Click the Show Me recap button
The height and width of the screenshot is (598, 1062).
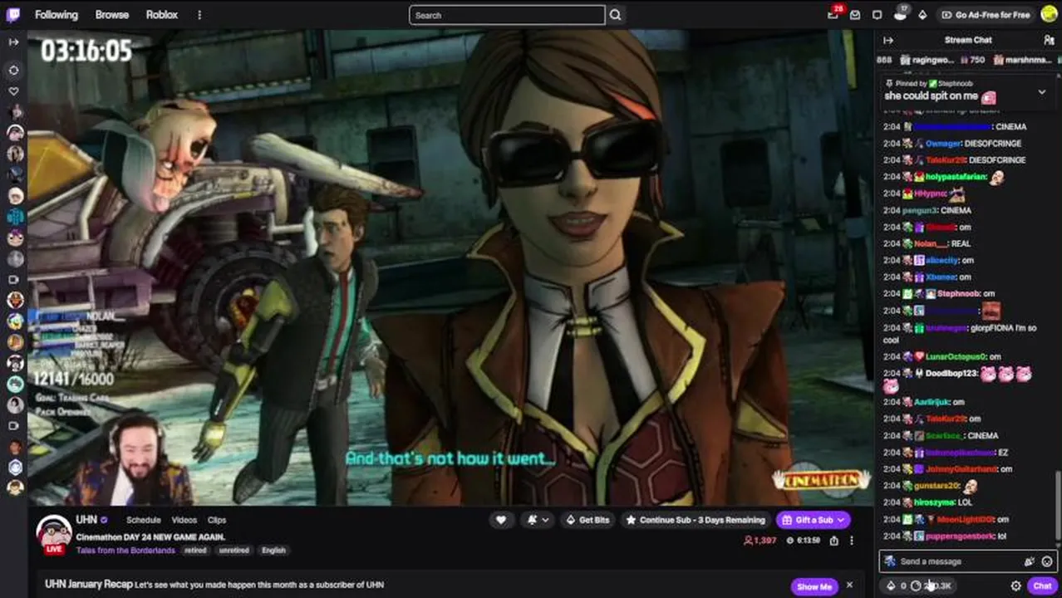[x=814, y=586]
